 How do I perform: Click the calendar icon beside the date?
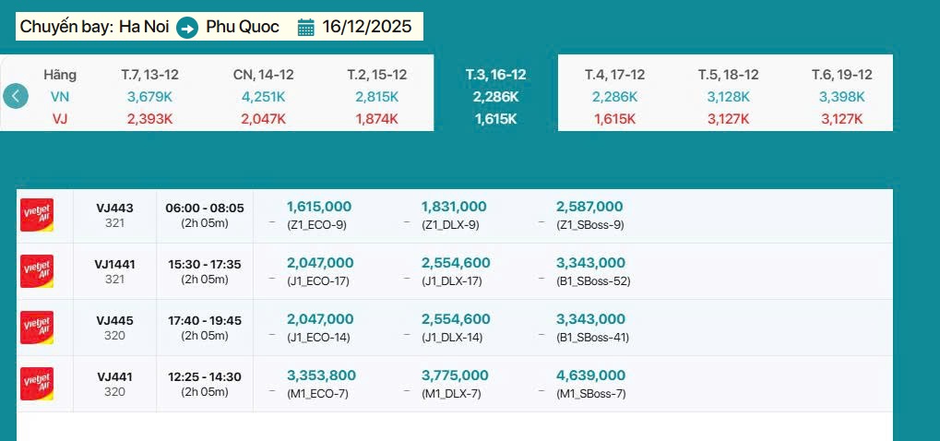click(x=306, y=28)
